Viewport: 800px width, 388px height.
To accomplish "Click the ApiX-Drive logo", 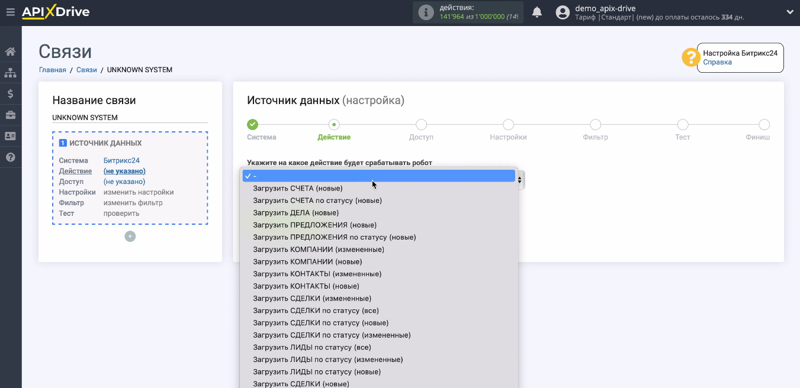I will tap(56, 12).
